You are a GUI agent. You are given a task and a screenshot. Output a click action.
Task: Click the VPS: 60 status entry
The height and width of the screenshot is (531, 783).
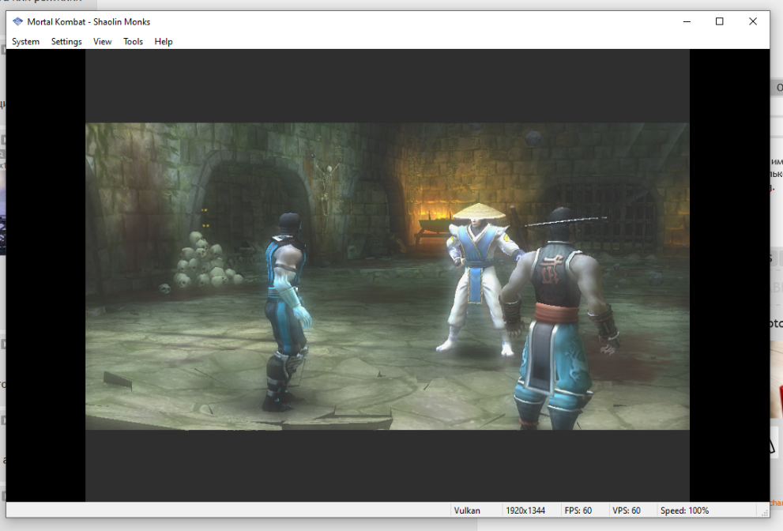(627, 510)
